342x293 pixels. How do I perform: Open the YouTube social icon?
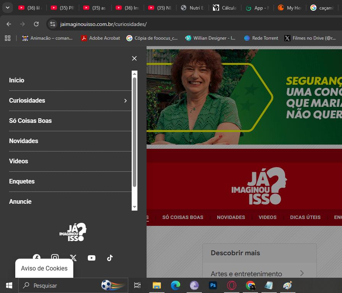(92, 258)
